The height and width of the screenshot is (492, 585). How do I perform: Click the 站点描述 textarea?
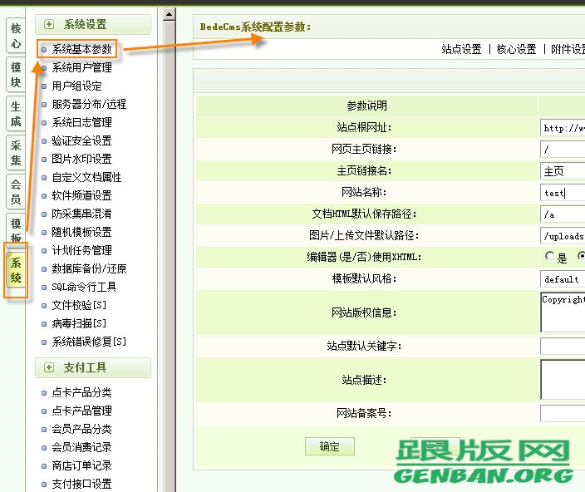[x=563, y=380]
